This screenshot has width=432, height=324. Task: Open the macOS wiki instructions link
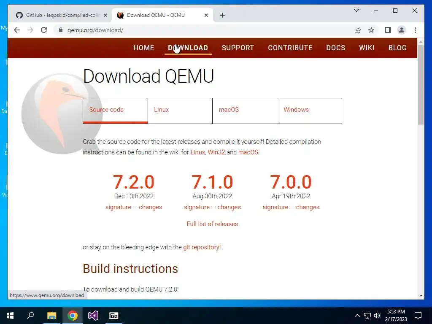(248, 152)
